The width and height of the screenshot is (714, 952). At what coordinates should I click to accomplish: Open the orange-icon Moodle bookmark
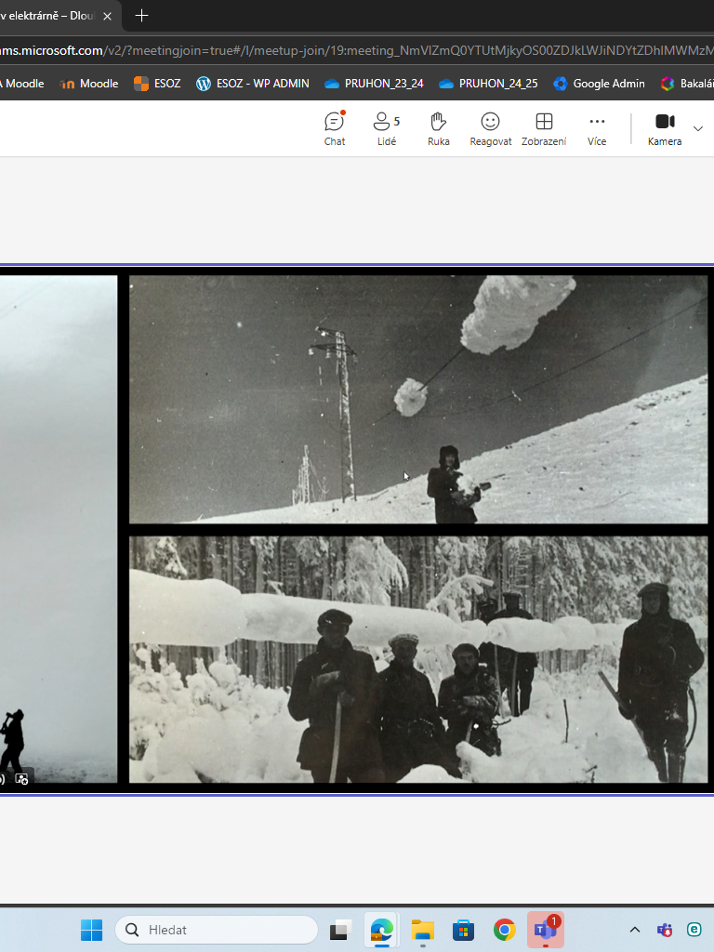89,84
